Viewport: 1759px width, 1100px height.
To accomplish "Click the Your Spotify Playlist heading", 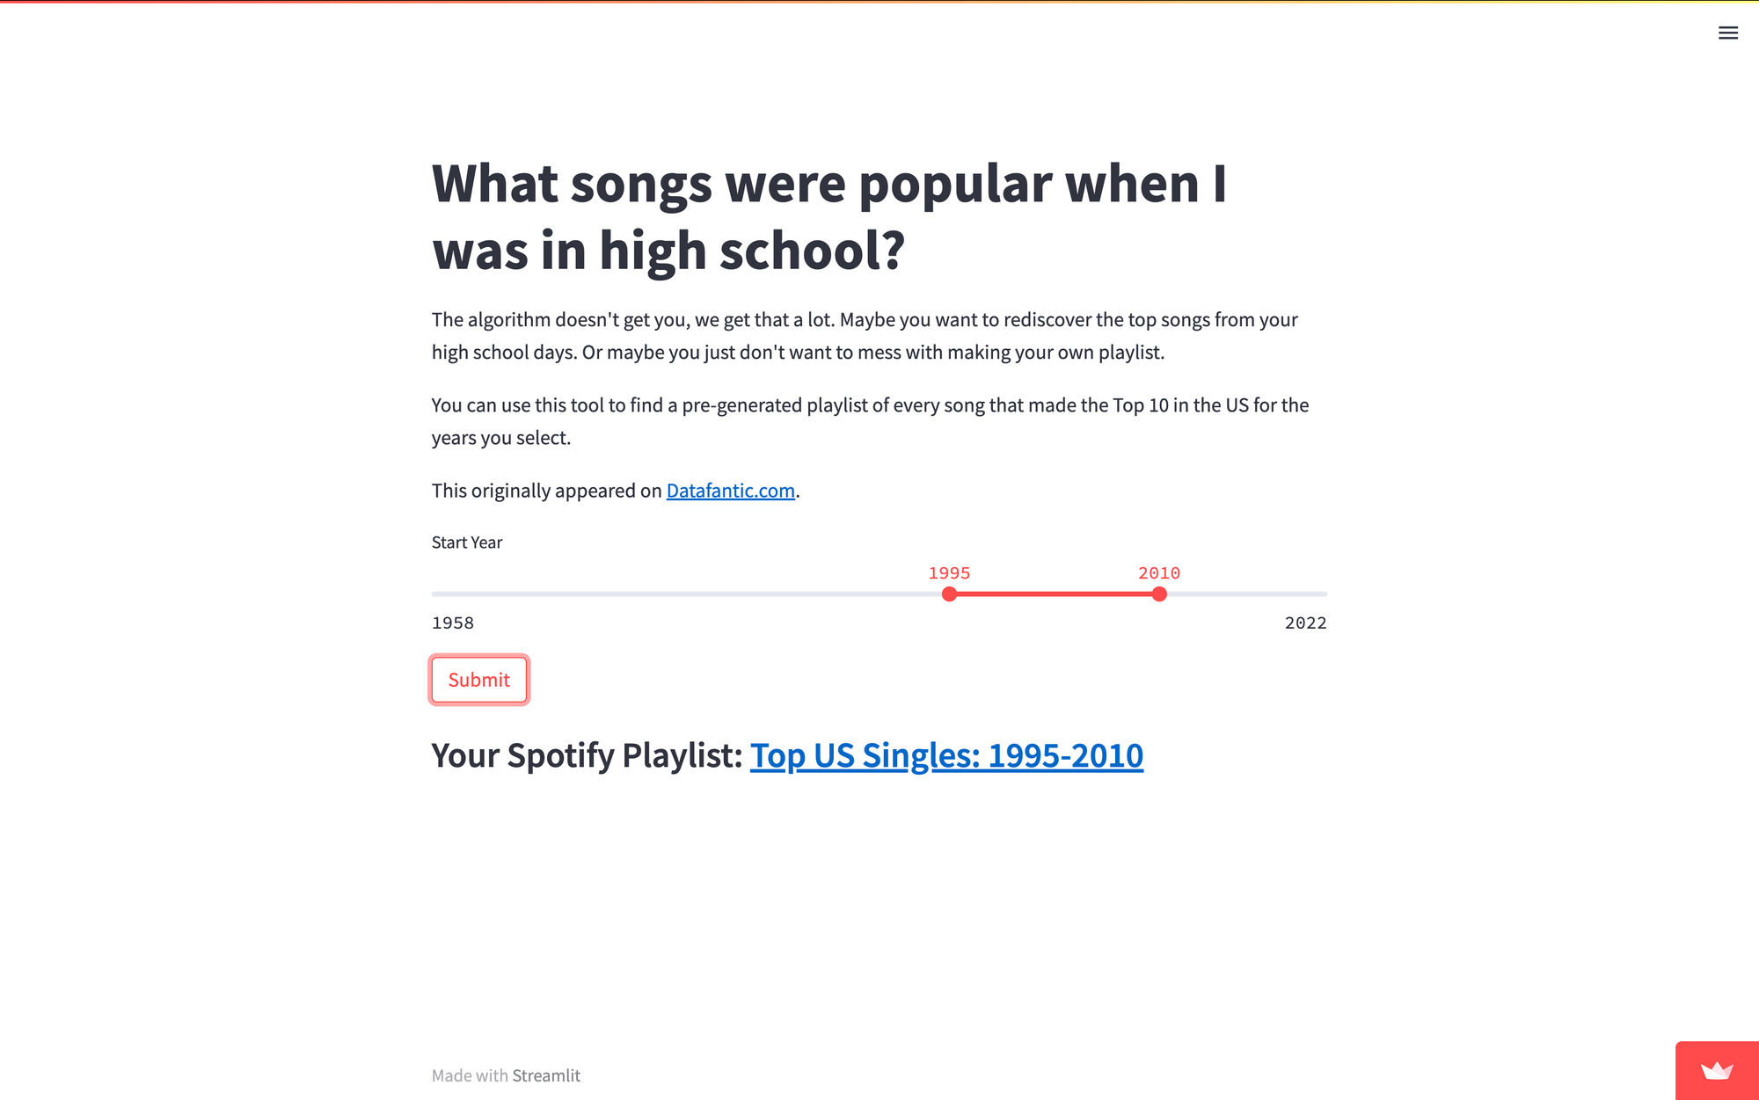I will [x=585, y=755].
